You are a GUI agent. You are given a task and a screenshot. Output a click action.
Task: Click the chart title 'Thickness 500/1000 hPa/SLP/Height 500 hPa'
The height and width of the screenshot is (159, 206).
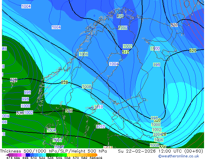[53, 151]
